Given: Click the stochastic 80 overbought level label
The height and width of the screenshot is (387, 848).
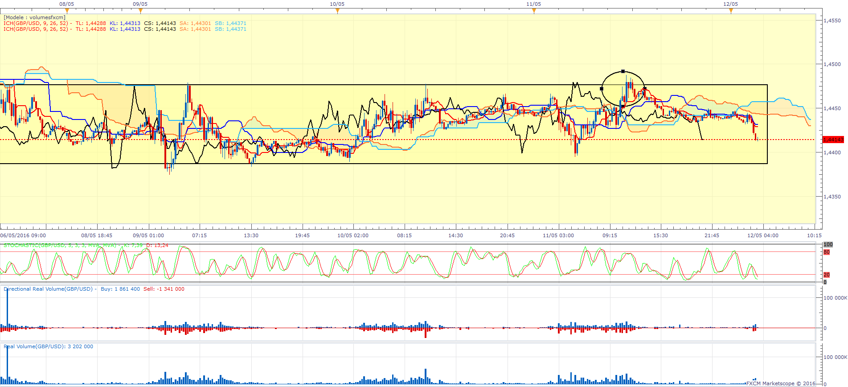Looking at the screenshot, I should coord(827,252).
